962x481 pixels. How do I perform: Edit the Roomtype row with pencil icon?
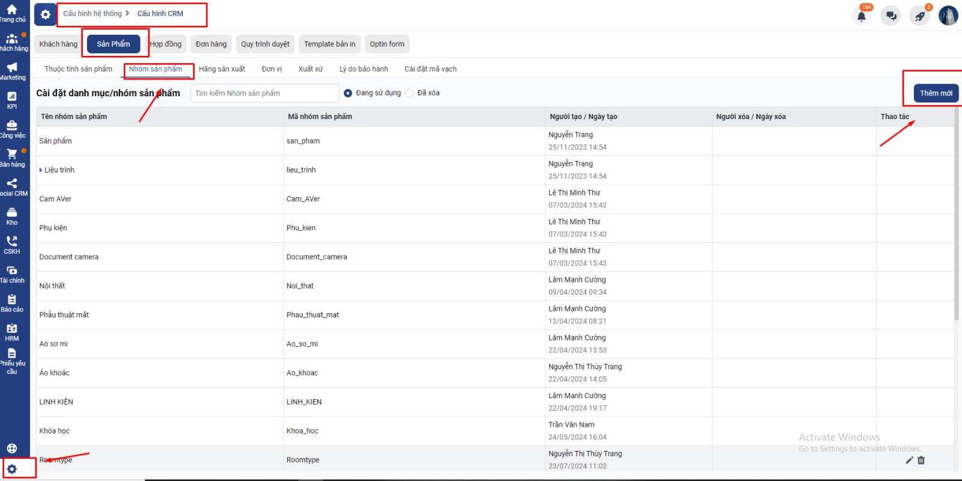(x=909, y=460)
